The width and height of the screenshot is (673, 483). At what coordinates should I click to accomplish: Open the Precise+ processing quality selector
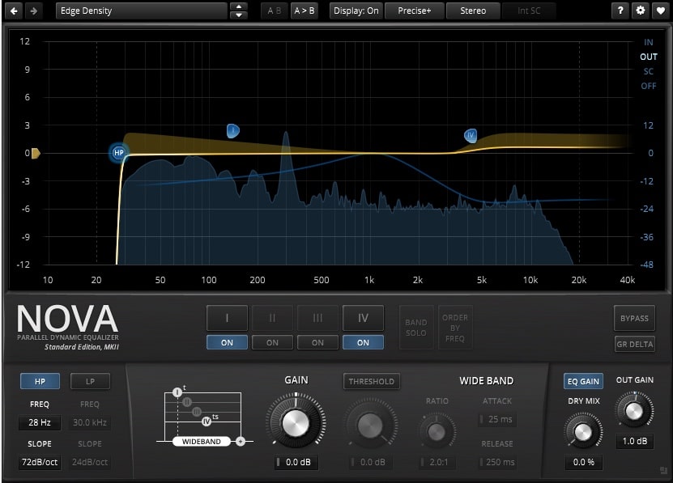(415, 11)
